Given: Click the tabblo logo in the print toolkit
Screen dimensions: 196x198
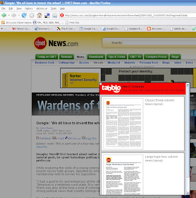Looking at the screenshot, I should tap(111, 88).
